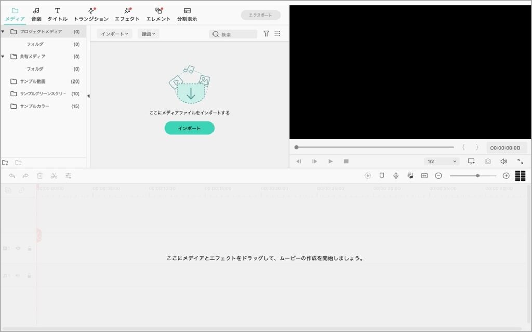This screenshot has height=332, width=532.
Task: Open the 分割表示 tab
Action: pos(187,15)
